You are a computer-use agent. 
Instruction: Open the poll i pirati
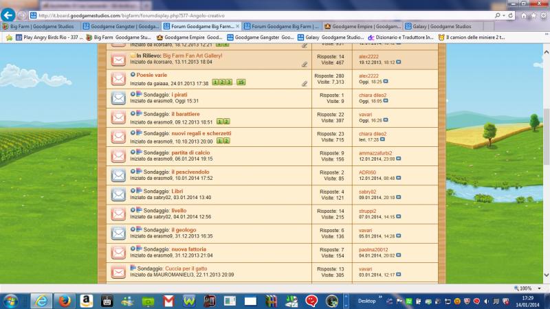pyautogui.click(x=179, y=95)
